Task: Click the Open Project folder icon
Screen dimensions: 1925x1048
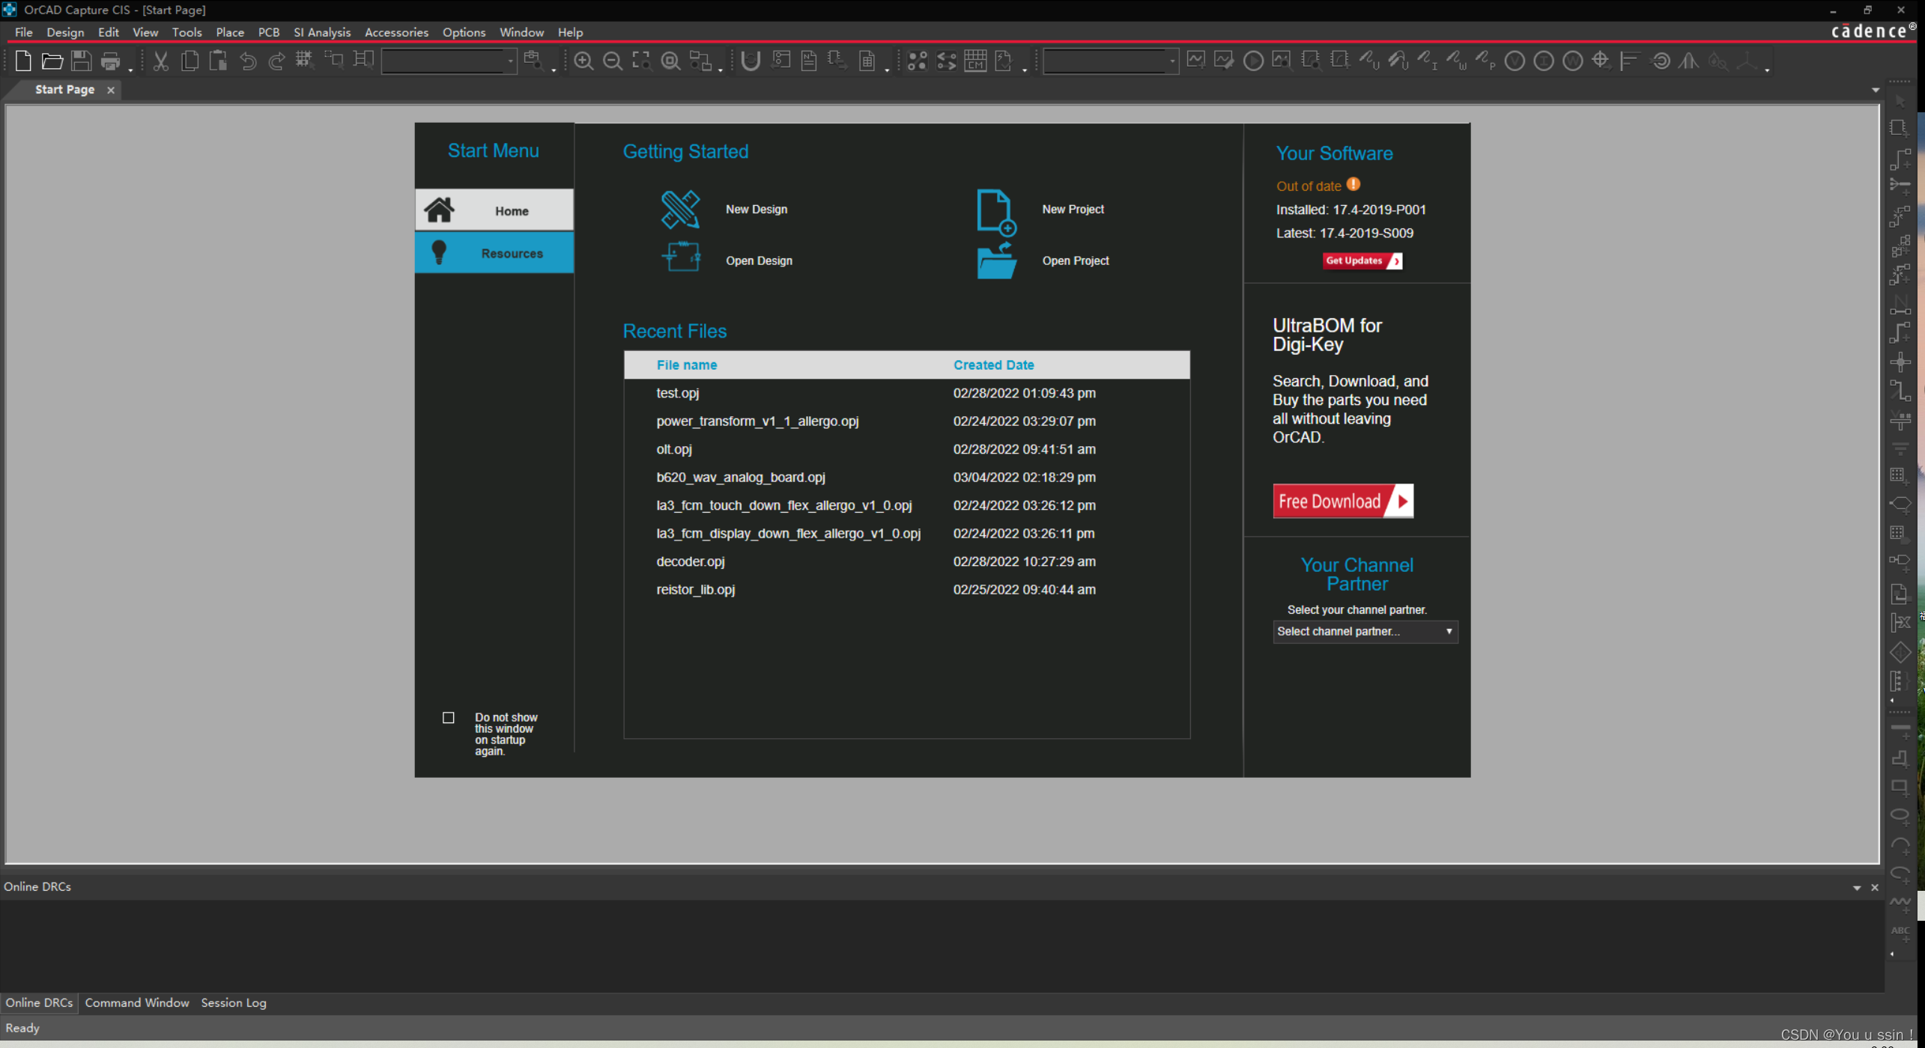Action: pos(996,261)
